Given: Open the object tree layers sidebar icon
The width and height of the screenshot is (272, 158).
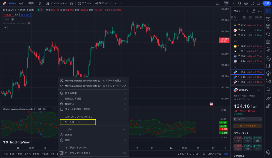Looking at the screenshot, I should 268,152.
